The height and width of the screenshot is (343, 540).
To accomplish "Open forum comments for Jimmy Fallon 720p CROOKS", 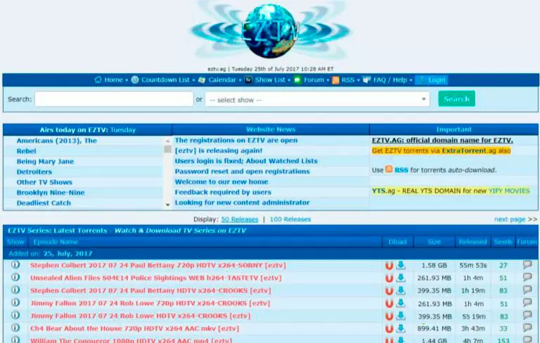I will pos(527,303).
